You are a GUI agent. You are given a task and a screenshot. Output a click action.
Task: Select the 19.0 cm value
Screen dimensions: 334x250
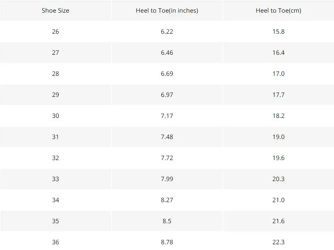pyautogui.click(x=278, y=137)
